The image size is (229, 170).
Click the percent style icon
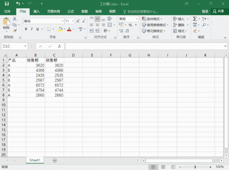[x=130, y=25]
